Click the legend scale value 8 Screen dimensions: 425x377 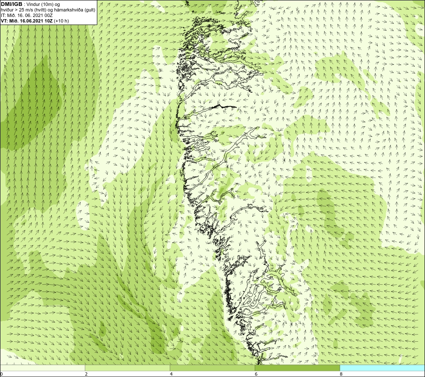(341, 374)
